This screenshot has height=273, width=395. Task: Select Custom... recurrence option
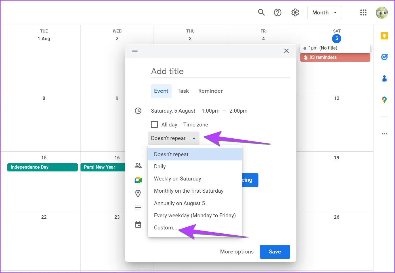[165, 228]
